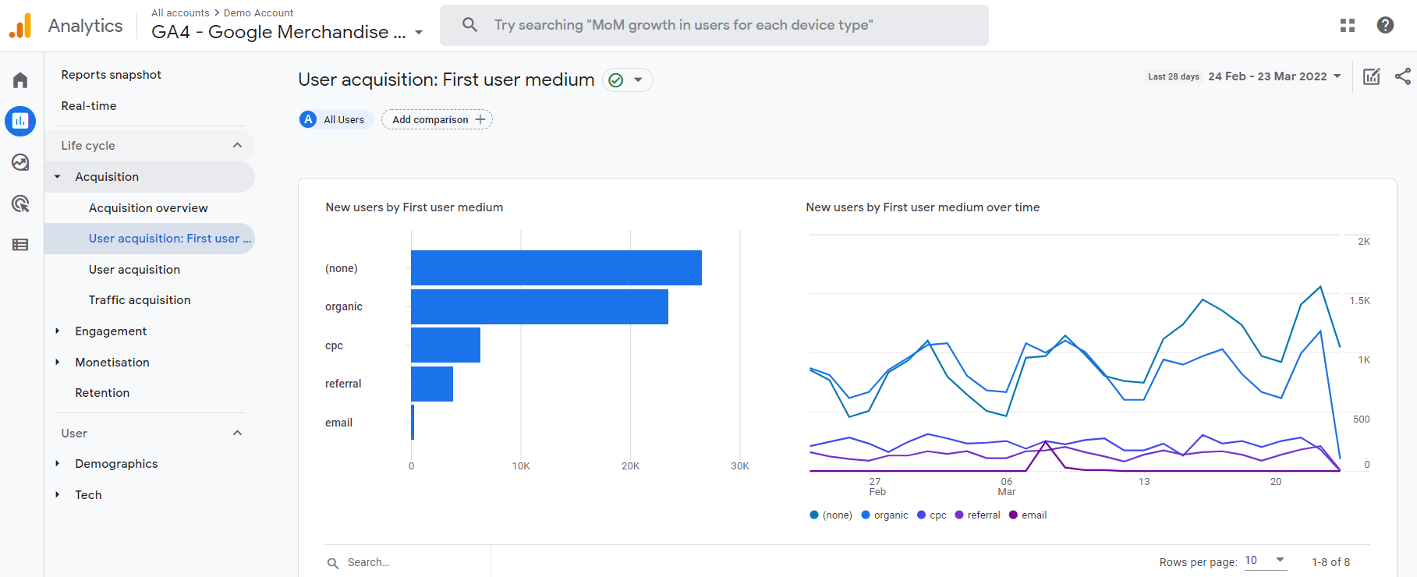This screenshot has width=1417, height=577.
Task: Click the '1-8 of 8' pagination text
Action: (x=1330, y=562)
